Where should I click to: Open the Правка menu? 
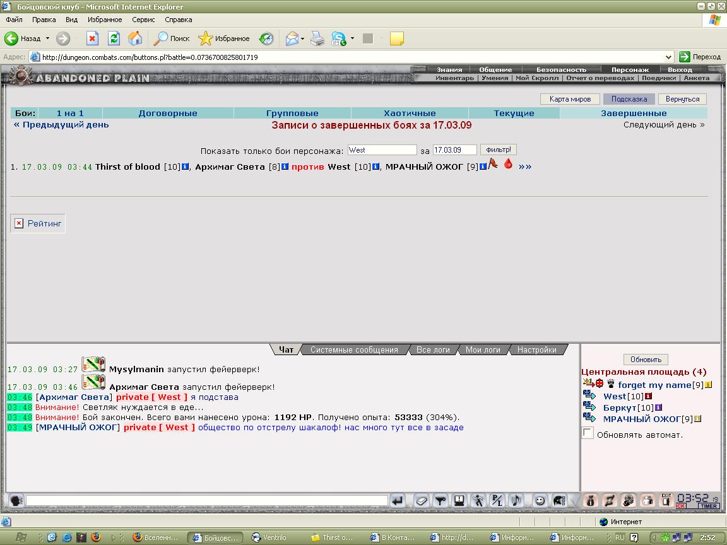(x=44, y=20)
